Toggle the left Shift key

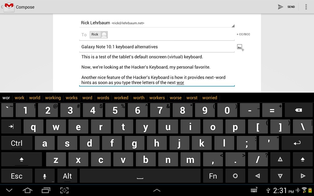pos(22,160)
